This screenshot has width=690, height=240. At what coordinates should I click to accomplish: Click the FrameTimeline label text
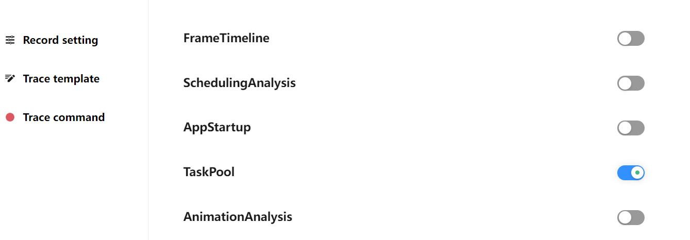(x=226, y=38)
